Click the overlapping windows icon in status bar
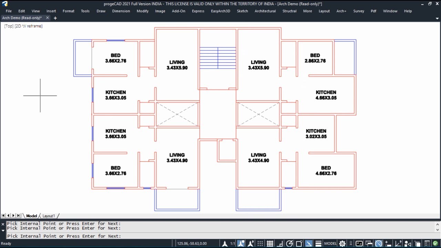The image size is (441, 248). 369,244
